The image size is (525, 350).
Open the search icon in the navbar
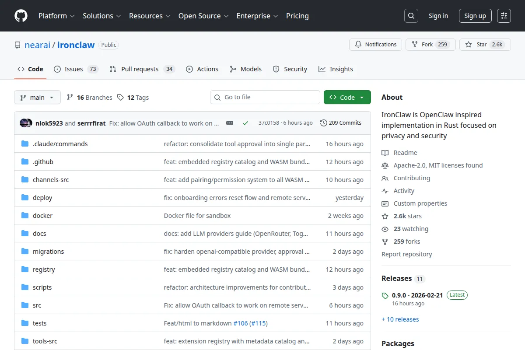tap(410, 15)
